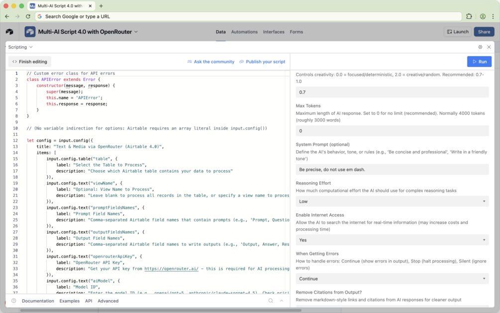Switch to the Forms tab
The image size is (500, 313).
(x=296, y=32)
